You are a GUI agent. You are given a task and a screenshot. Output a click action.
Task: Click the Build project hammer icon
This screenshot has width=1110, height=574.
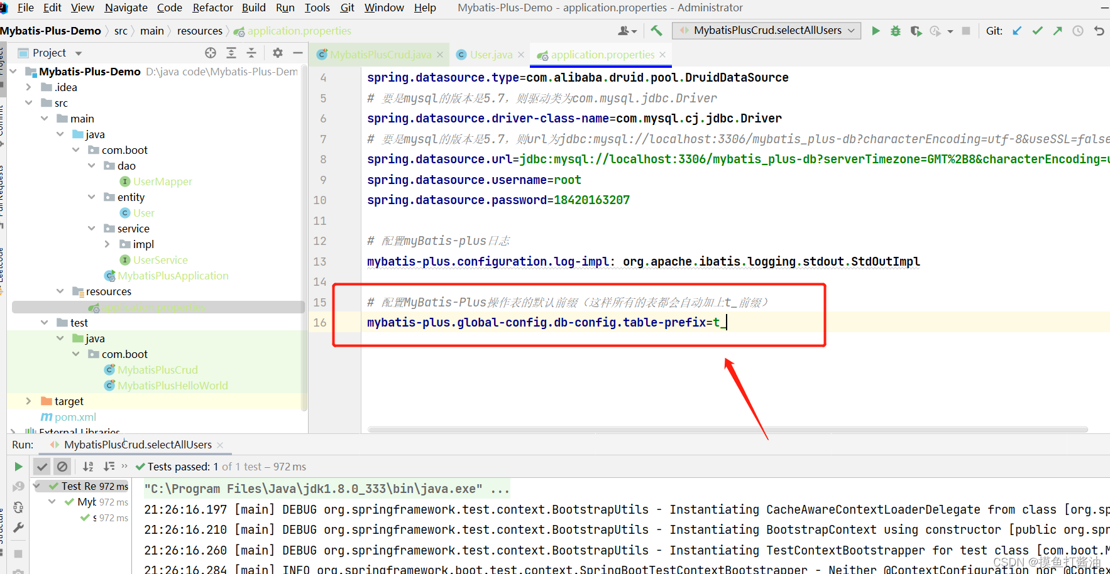pyautogui.click(x=656, y=31)
